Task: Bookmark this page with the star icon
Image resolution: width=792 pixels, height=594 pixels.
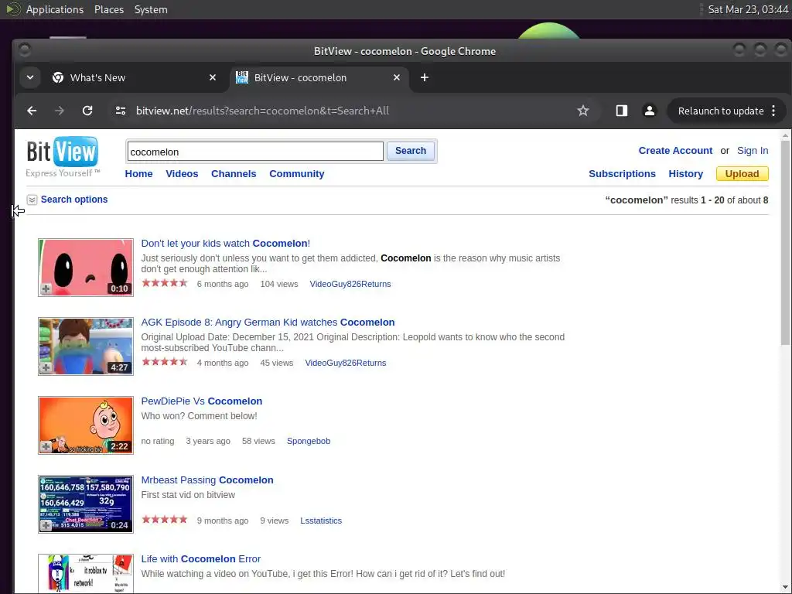Action: click(583, 111)
